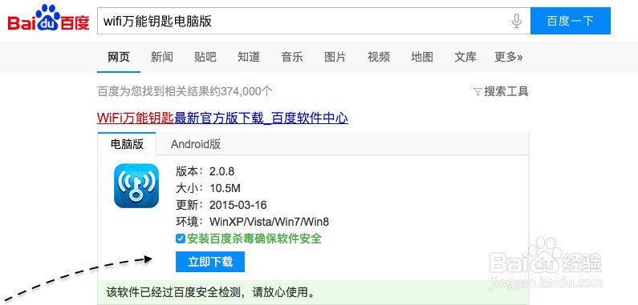Click the 立即下载 button
638x305 pixels.
click(x=210, y=262)
